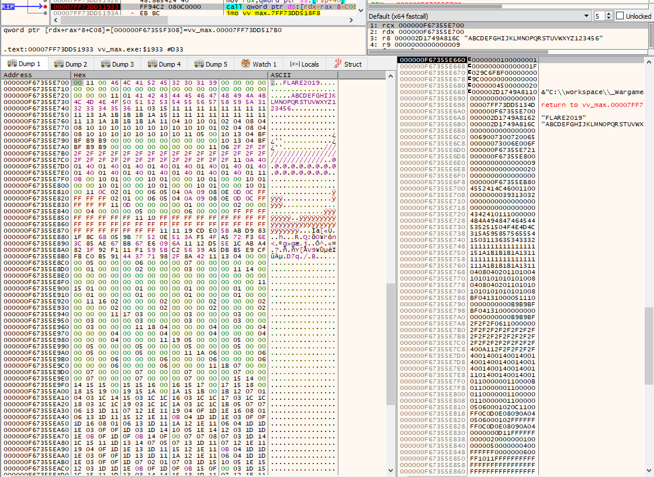Click the stack panel scrollbar up arrow
The image size is (654, 477).
(649, 62)
